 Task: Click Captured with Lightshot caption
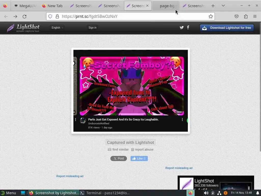coord(130,142)
